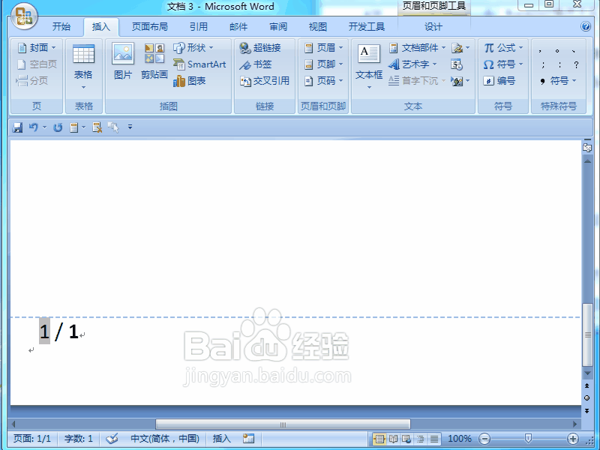Save the document from quick access toolbar
Screen dimensions: 600x450
pos(17,127)
